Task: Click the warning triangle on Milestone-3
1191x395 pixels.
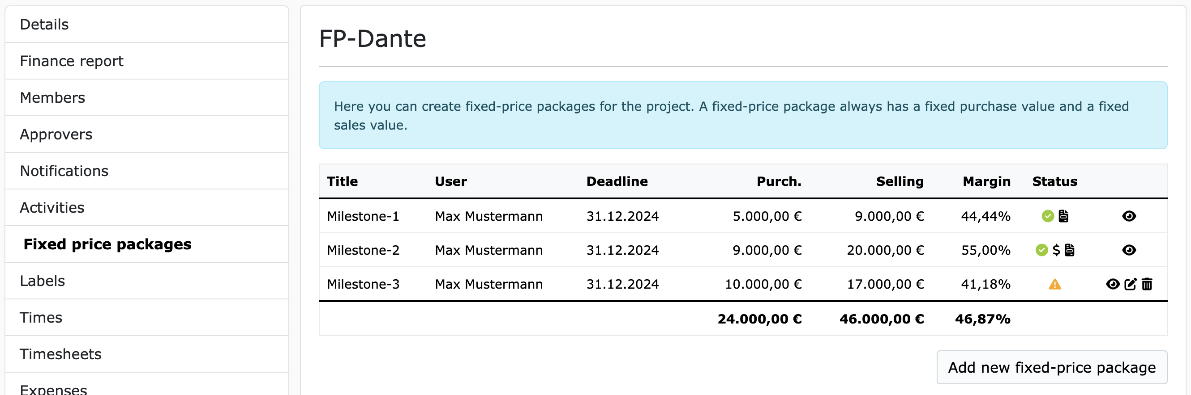Action: click(1054, 285)
